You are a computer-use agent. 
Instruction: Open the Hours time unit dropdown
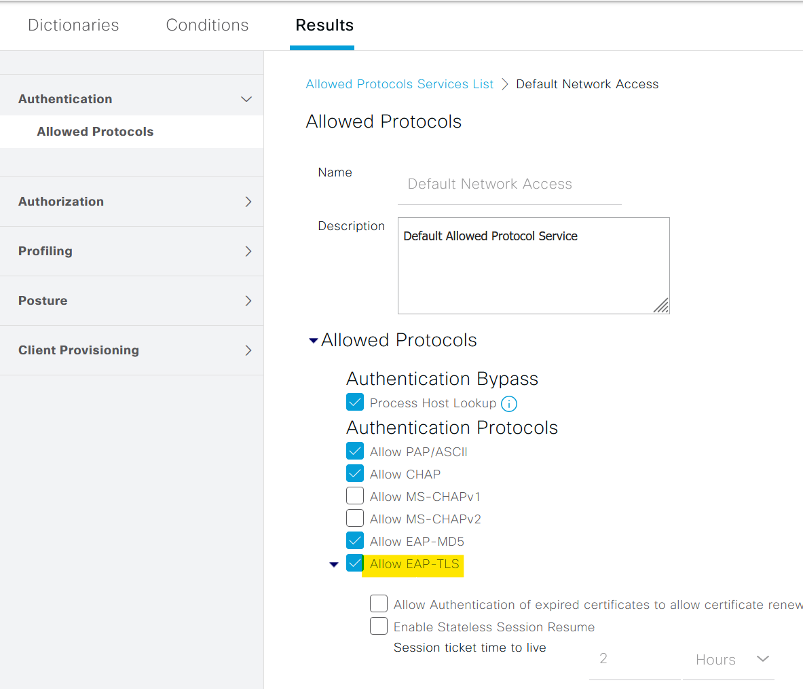pyautogui.click(x=729, y=660)
